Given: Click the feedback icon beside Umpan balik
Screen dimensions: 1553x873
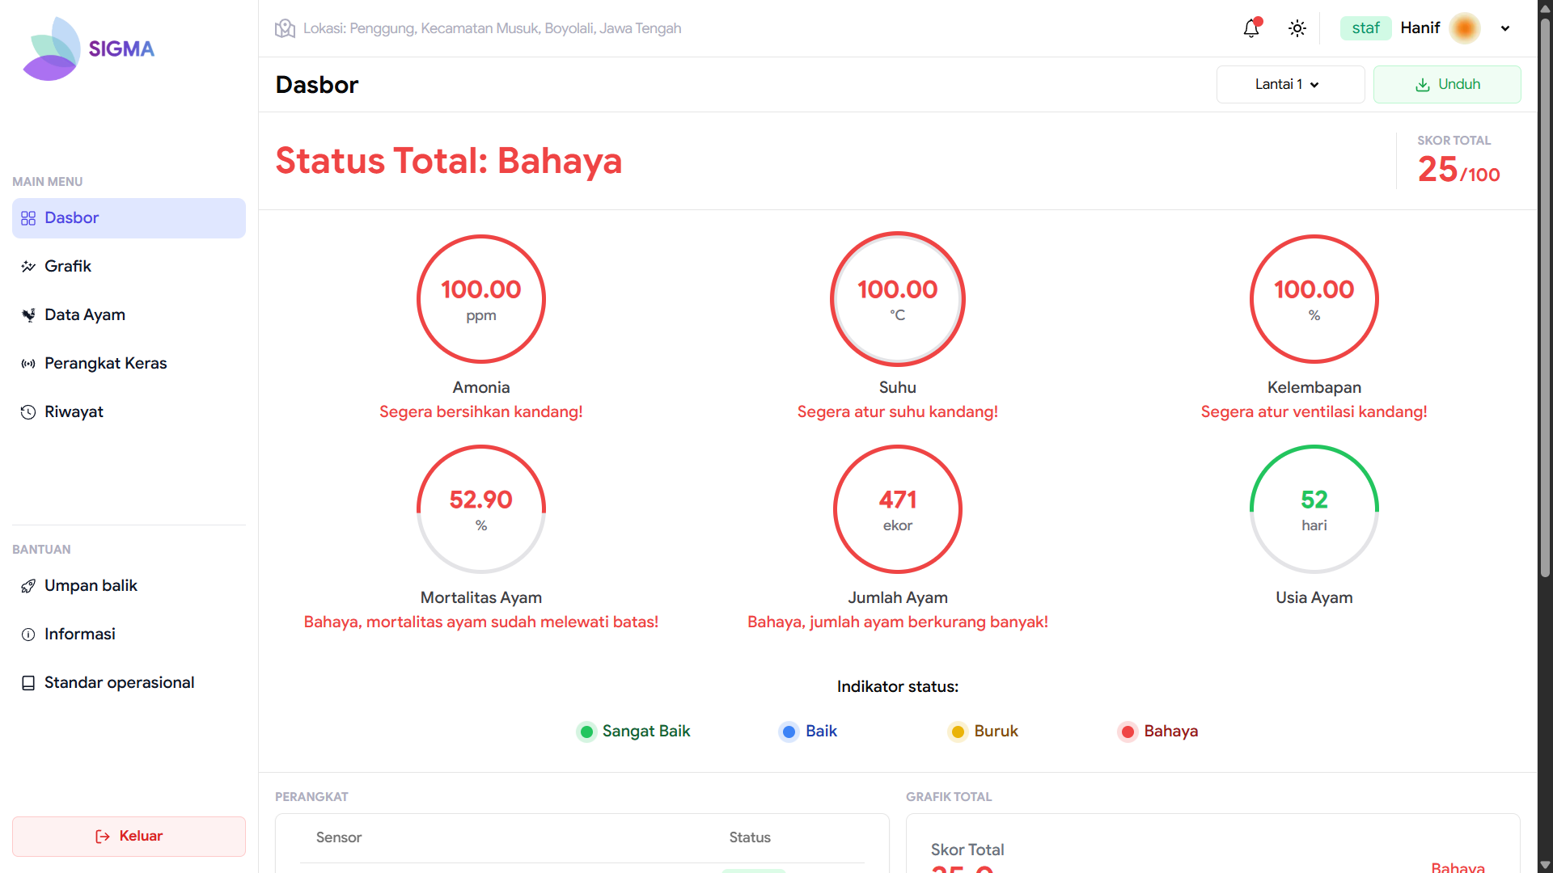Looking at the screenshot, I should [x=28, y=585].
